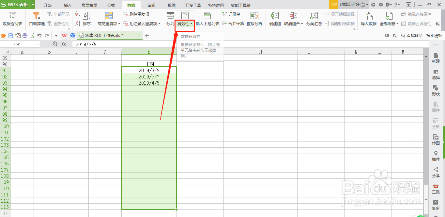Screen dimensions: 445x217
Task: Click 选择 in the right sidebar
Action: [x=436, y=75]
